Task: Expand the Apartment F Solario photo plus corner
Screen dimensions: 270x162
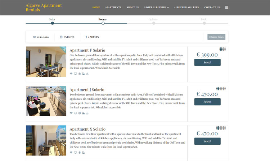Action: click(x=64, y=49)
